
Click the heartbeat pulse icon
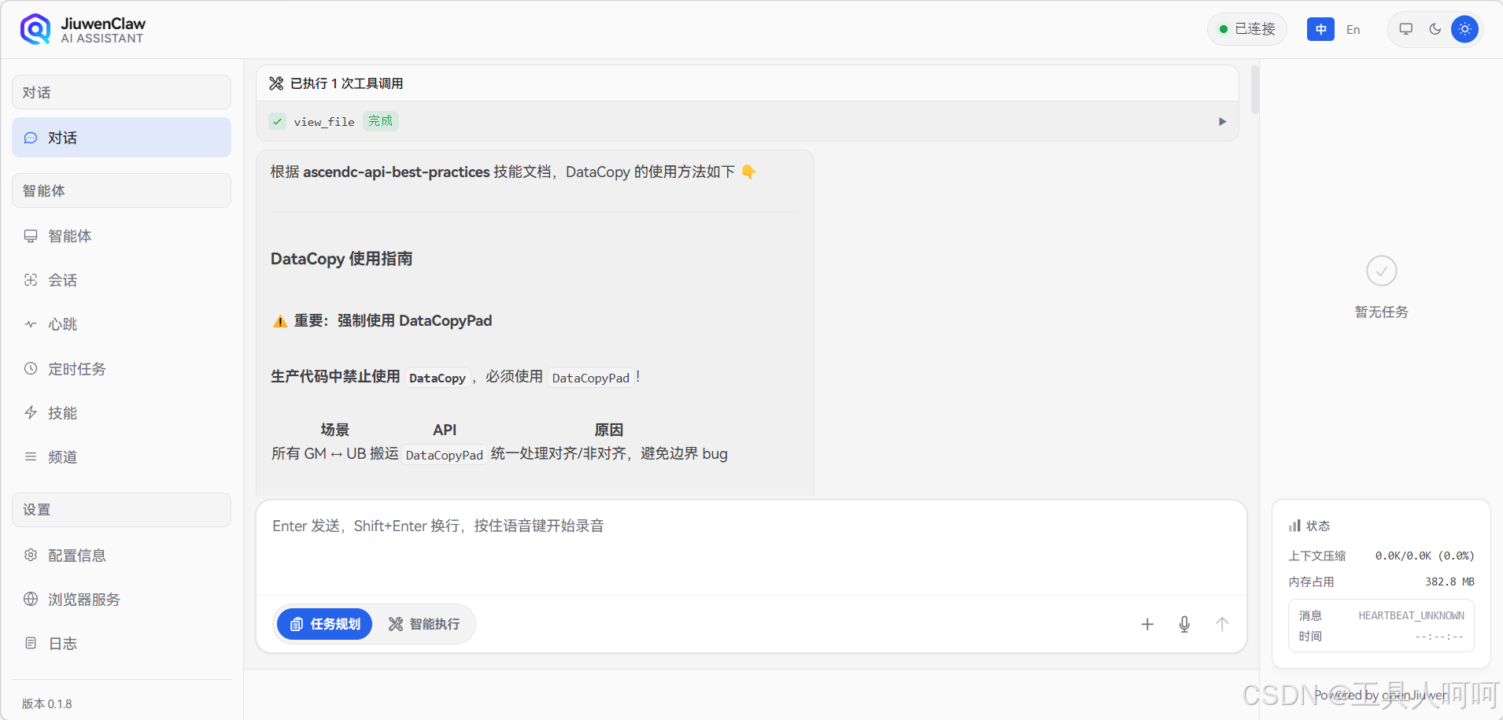31,324
